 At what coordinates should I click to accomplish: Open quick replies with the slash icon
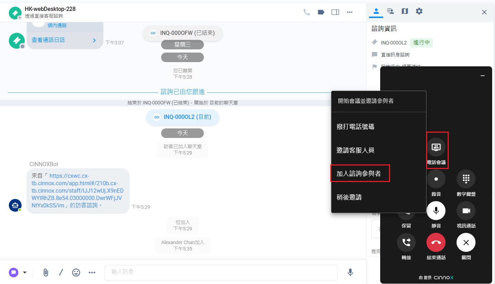pyautogui.click(x=61, y=272)
